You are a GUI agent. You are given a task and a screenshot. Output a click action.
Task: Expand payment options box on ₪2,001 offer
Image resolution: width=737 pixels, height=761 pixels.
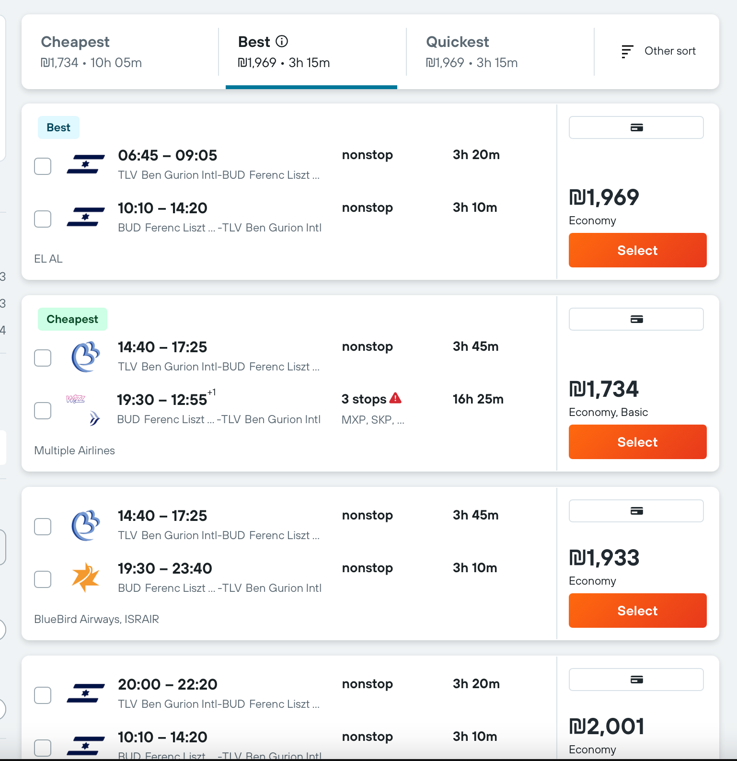click(636, 680)
